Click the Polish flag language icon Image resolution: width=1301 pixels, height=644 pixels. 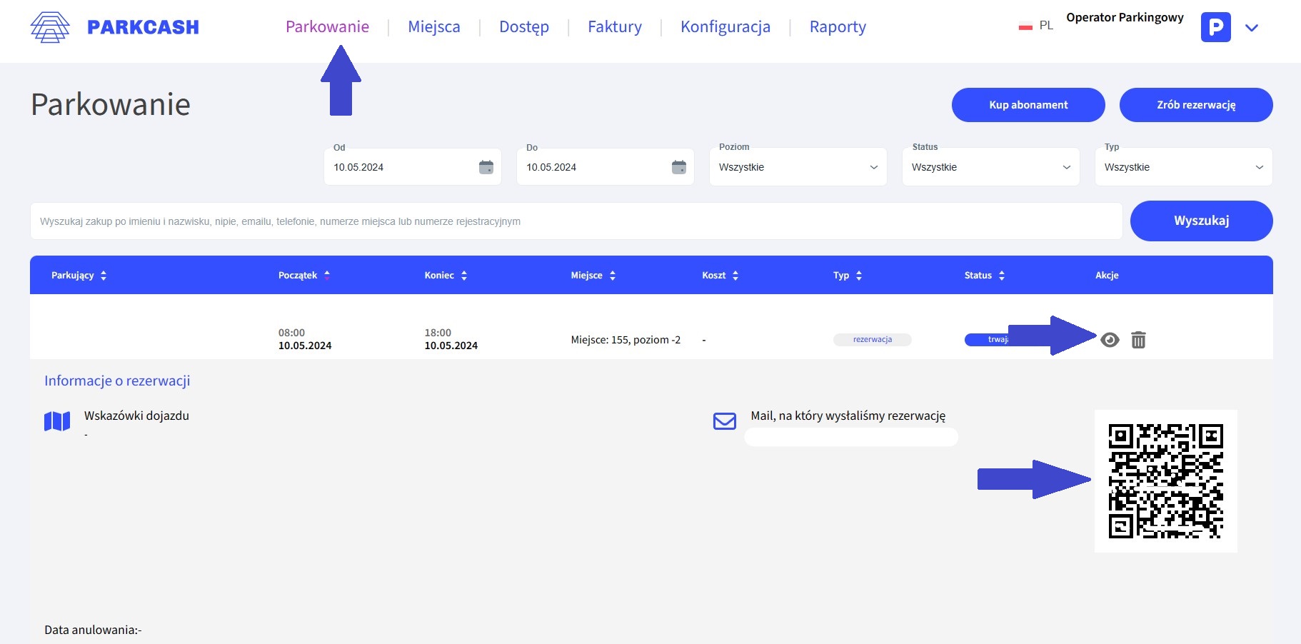[1025, 26]
